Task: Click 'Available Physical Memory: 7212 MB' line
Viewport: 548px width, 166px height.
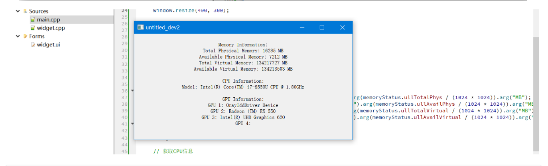Action: 243,57
